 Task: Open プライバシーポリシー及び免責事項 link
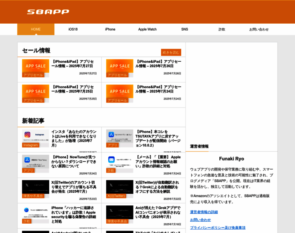(218, 228)
